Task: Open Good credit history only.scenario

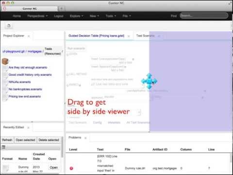Action: 30,75
